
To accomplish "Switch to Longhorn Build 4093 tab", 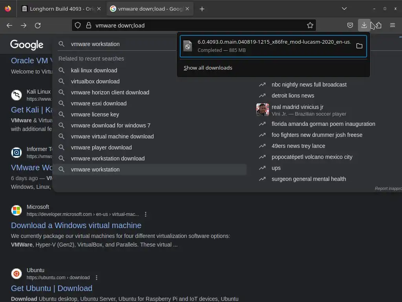I will click(61, 9).
